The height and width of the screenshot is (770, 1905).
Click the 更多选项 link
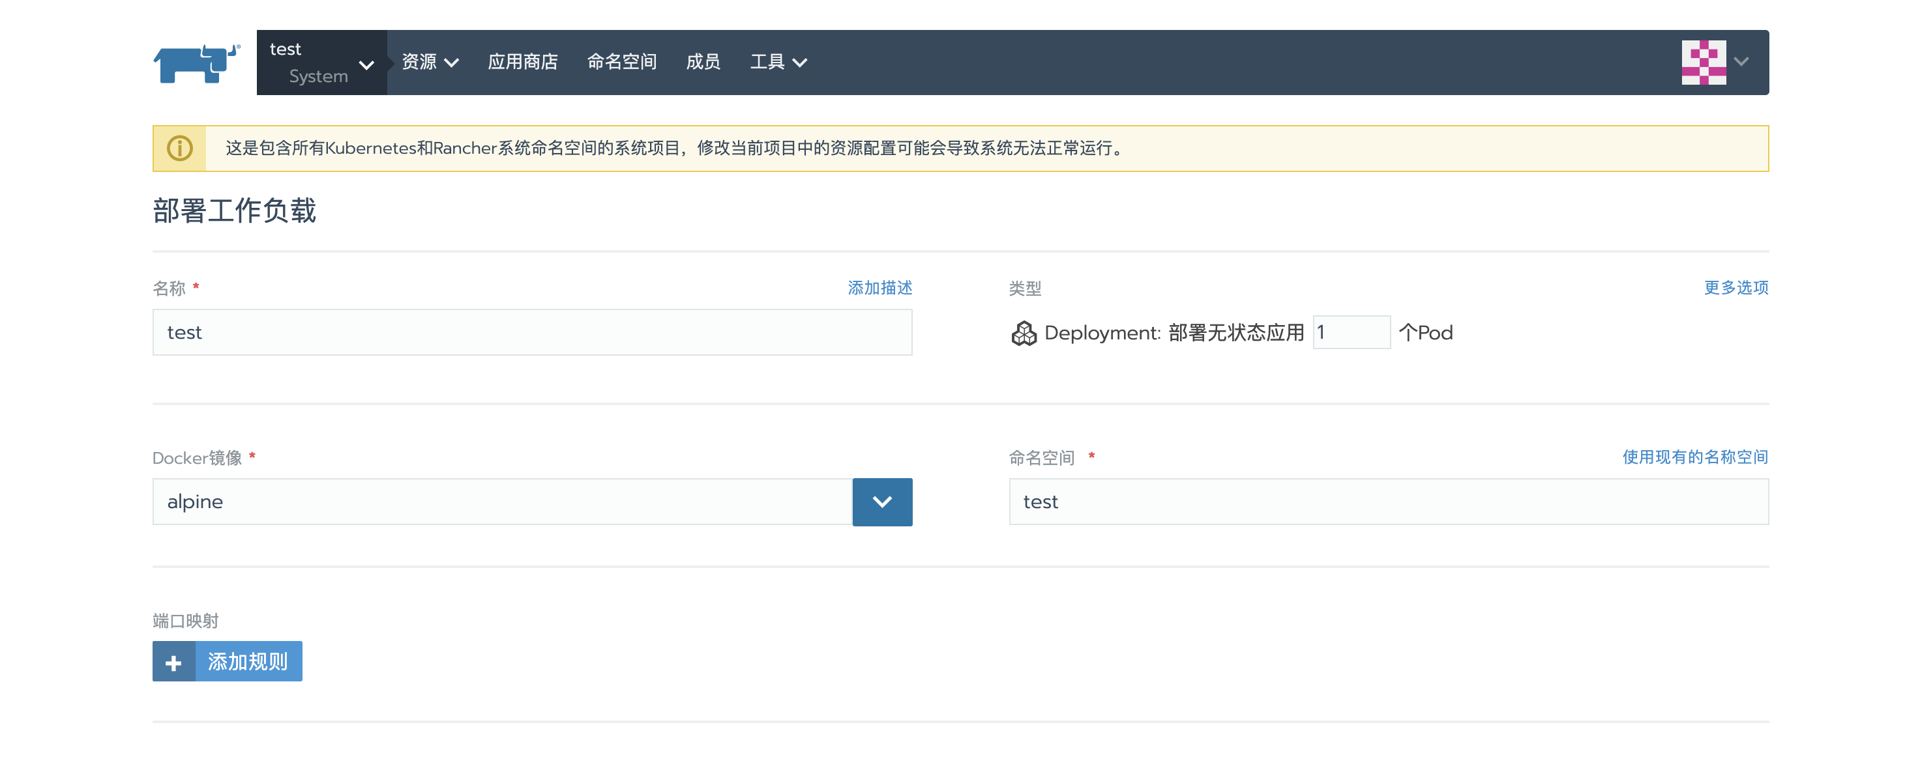tap(1735, 287)
